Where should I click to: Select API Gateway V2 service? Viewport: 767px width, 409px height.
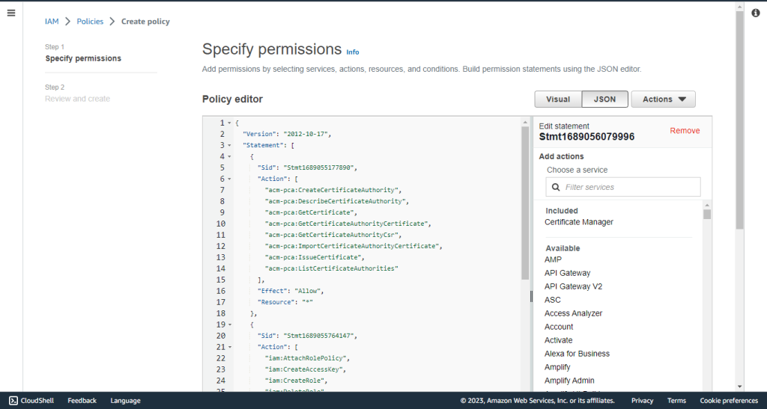(x=573, y=286)
